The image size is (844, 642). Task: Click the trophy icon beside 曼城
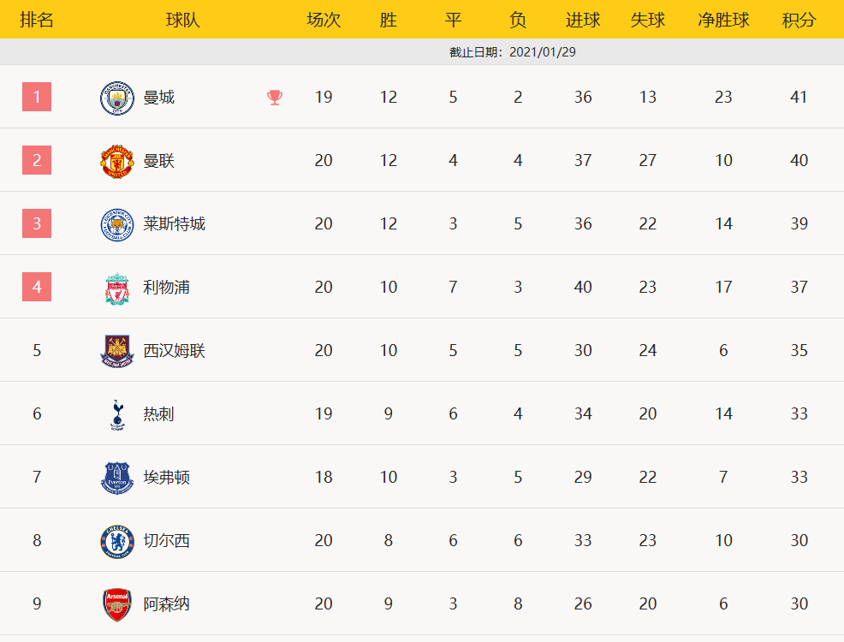pyautogui.click(x=275, y=98)
